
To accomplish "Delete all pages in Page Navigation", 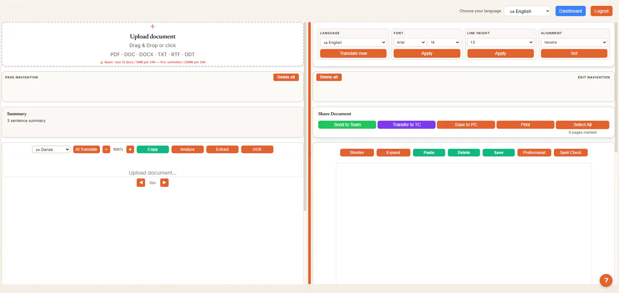I will 286,77.
